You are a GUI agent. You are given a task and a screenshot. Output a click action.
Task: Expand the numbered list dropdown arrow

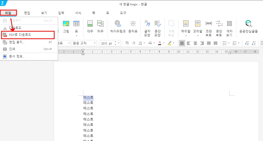pos(239,43)
